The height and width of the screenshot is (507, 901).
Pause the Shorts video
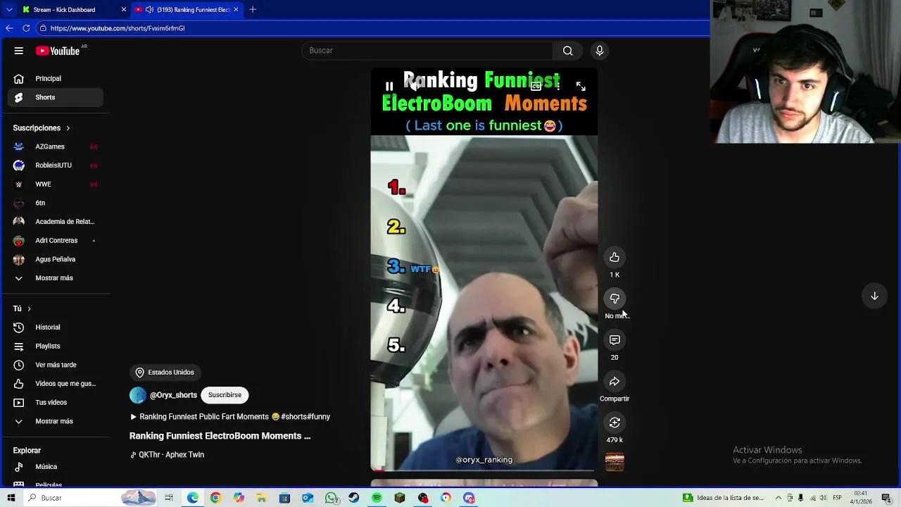pos(389,87)
